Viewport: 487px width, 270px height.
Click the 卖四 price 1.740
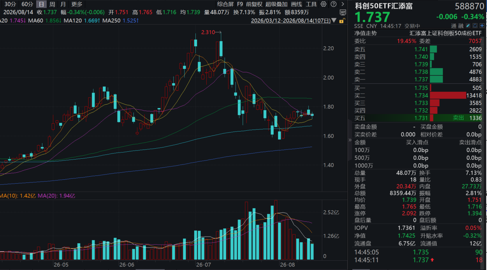pyautogui.click(x=421, y=57)
